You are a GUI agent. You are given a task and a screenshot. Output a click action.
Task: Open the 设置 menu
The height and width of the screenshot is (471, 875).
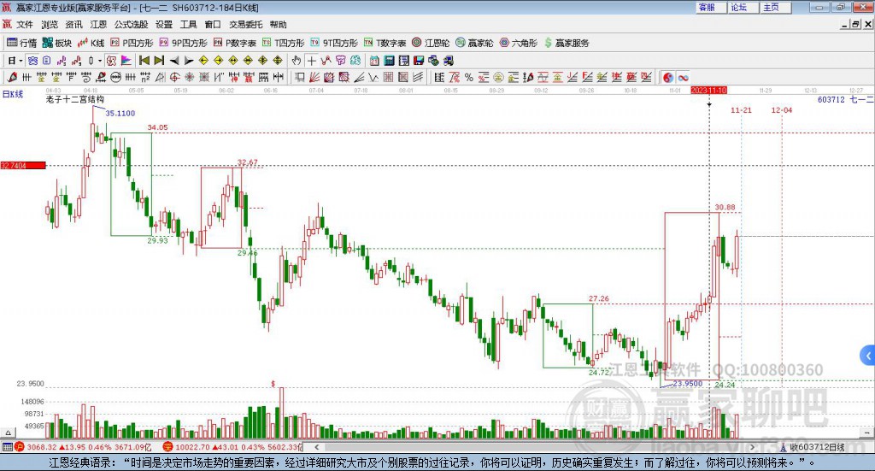164,25
